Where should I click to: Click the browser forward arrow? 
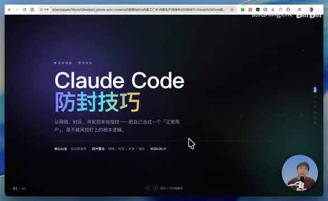(x=17, y=9)
